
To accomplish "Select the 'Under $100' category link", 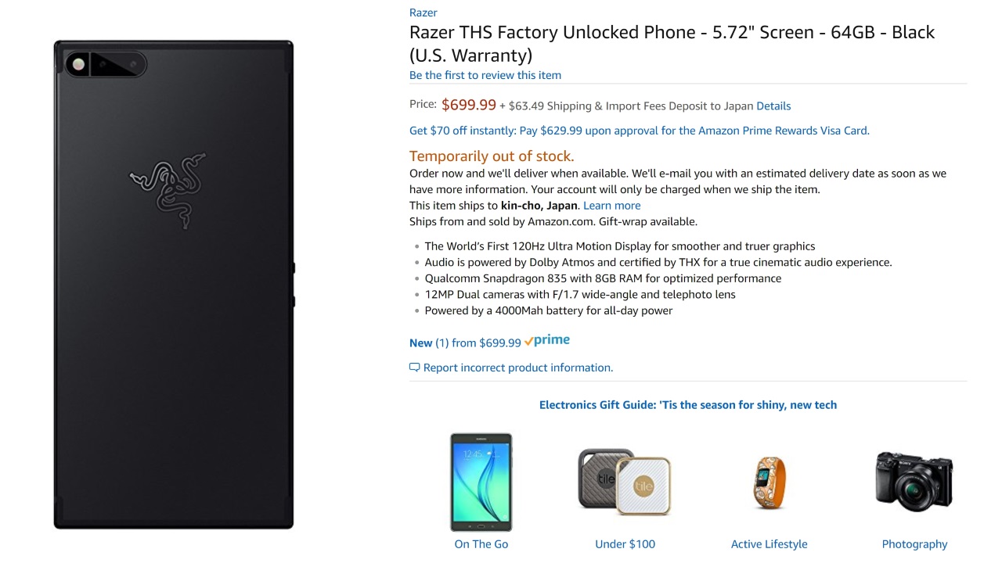I will 625,544.
